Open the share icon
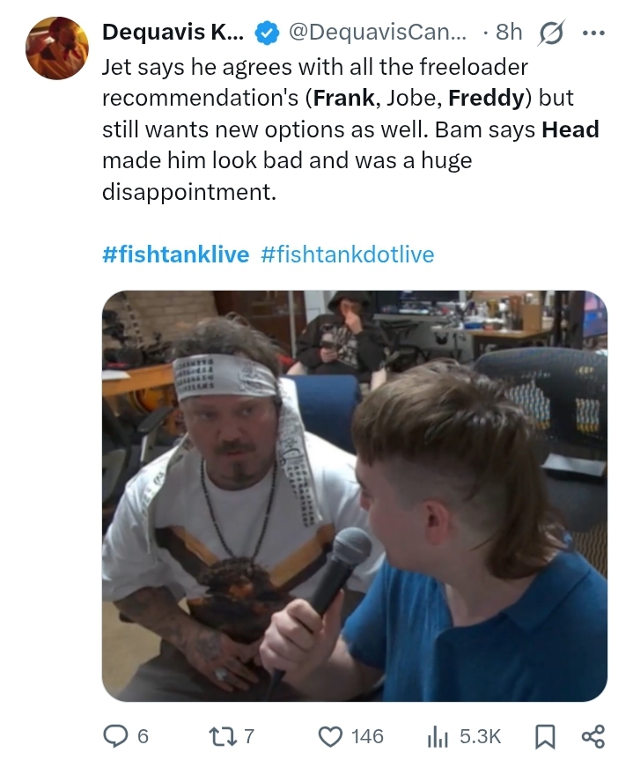 click(x=593, y=736)
